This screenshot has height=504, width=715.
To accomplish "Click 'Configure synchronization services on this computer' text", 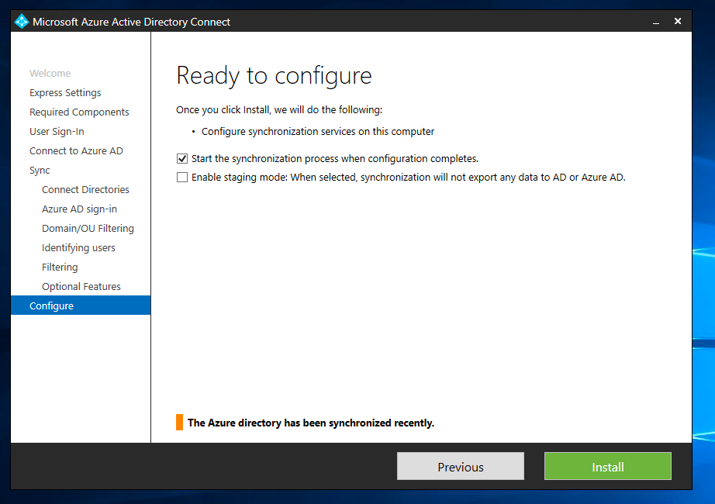I will [318, 131].
